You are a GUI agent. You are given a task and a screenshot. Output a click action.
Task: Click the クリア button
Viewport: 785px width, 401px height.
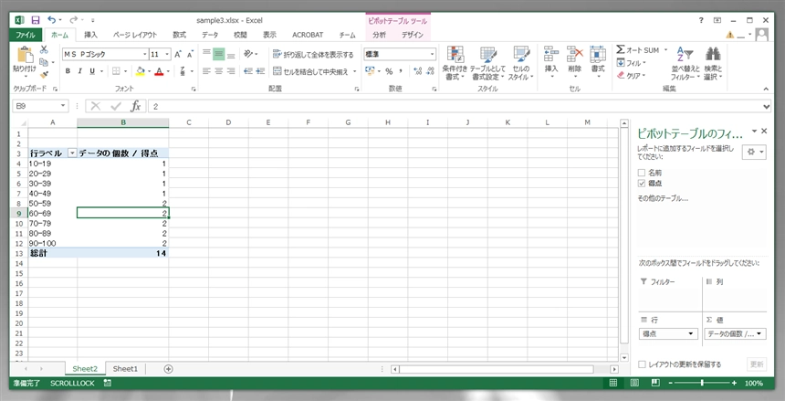[x=632, y=76]
